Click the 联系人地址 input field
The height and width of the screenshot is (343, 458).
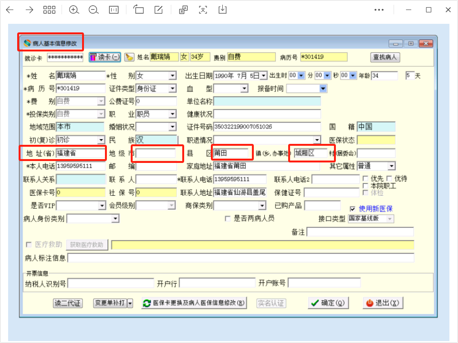point(240,193)
